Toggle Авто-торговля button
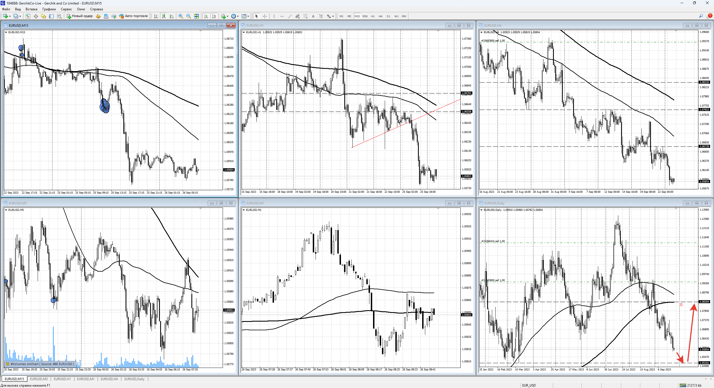This screenshot has height=388, width=714. (x=133, y=16)
